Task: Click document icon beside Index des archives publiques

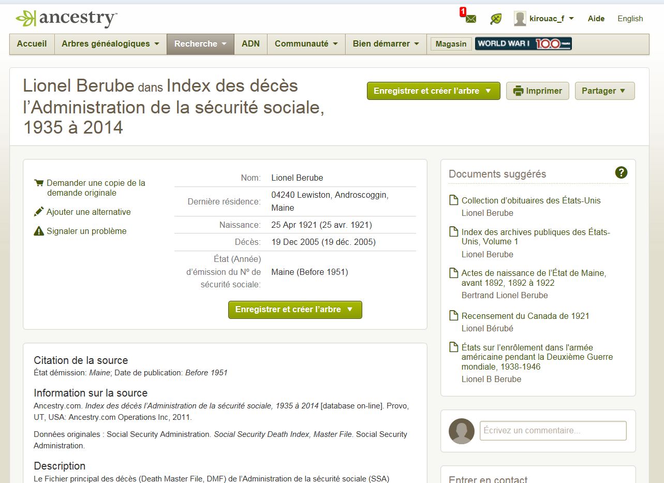Action: [x=453, y=232]
